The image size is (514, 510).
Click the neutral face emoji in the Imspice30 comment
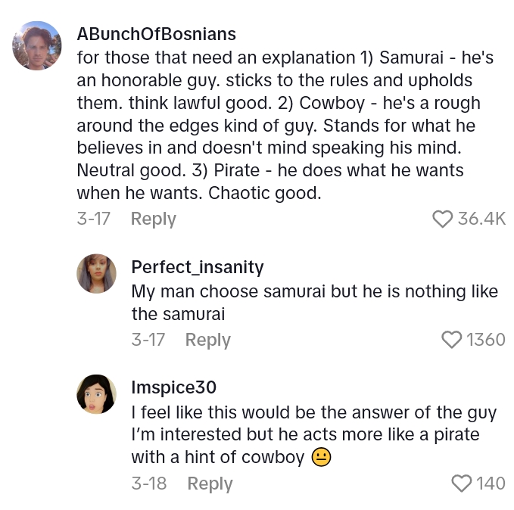[x=321, y=457]
